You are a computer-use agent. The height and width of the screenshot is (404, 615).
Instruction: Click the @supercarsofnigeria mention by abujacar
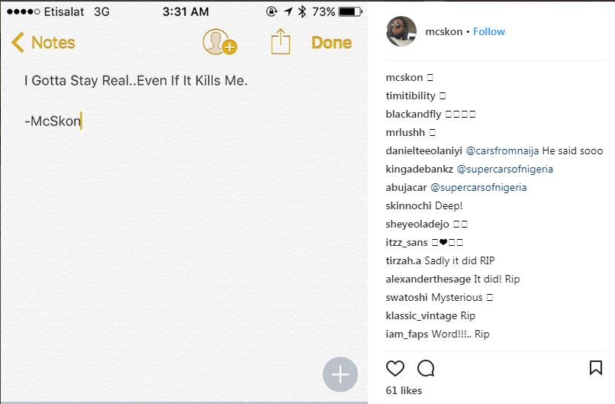coord(478,187)
